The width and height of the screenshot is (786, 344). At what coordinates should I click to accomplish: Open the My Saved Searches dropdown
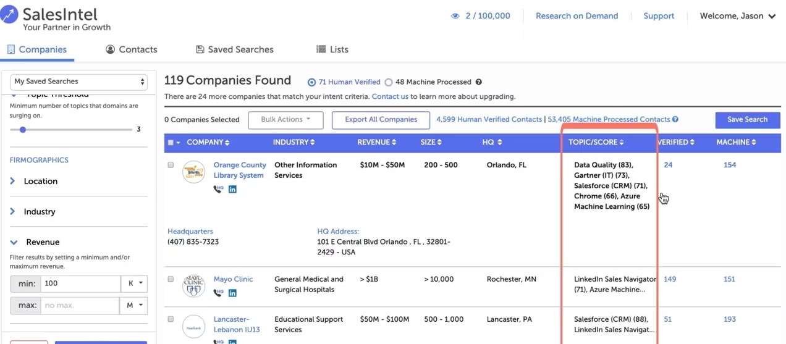tap(78, 82)
